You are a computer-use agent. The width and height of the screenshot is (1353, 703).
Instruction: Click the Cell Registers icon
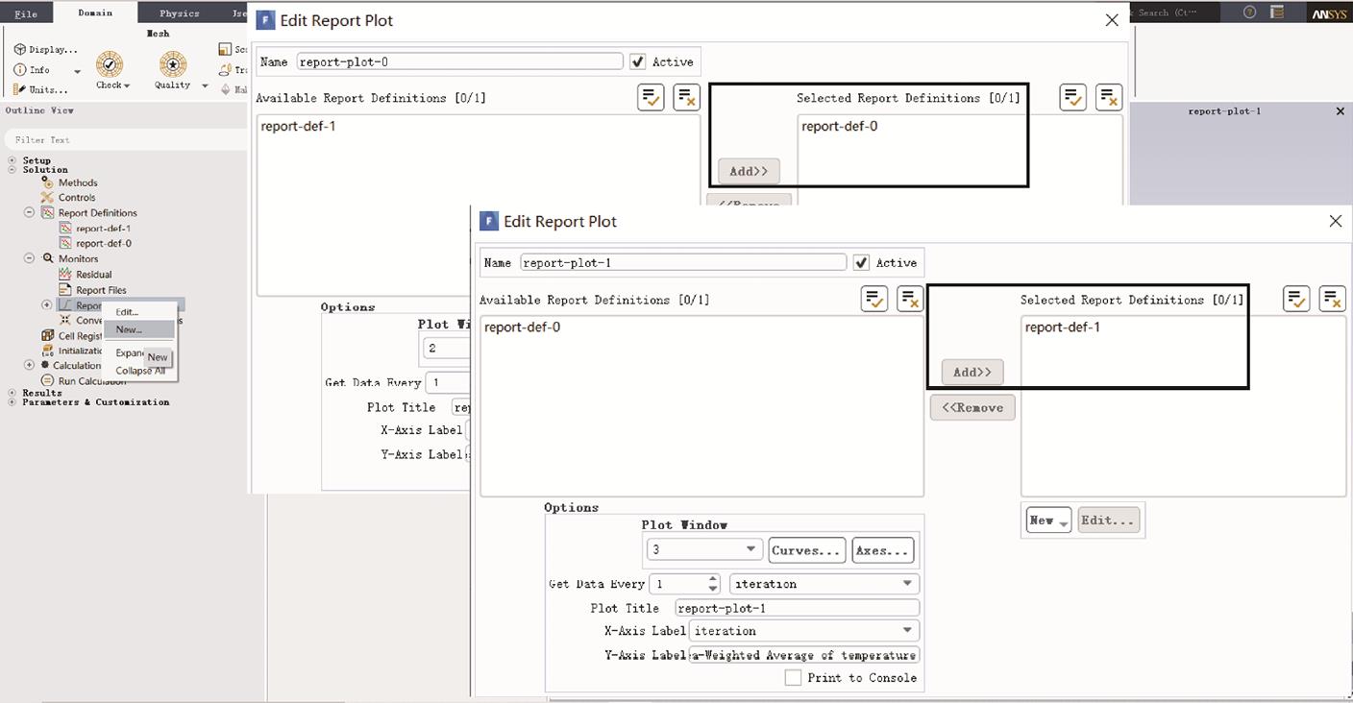(x=47, y=336)
